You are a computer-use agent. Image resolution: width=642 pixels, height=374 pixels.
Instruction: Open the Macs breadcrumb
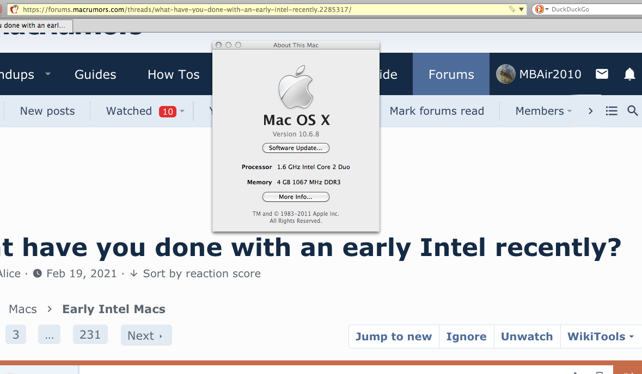coord(23,309)
